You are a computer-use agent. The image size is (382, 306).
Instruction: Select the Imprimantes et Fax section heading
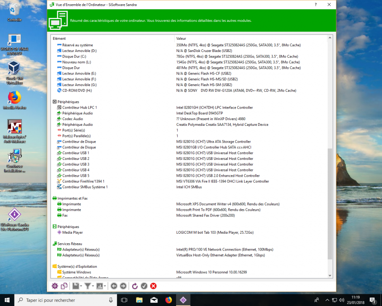(72, 198)
